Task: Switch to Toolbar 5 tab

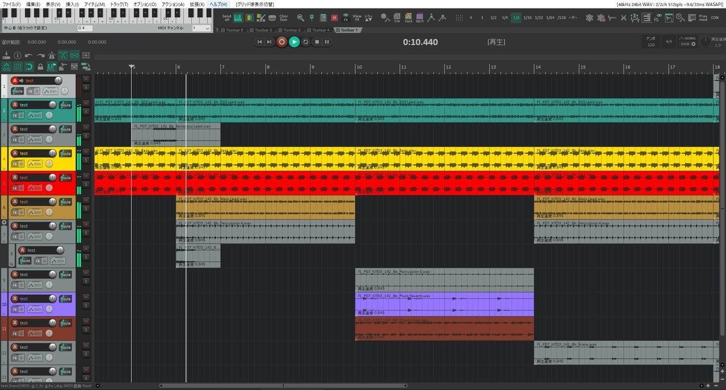Action: (233, 30)
